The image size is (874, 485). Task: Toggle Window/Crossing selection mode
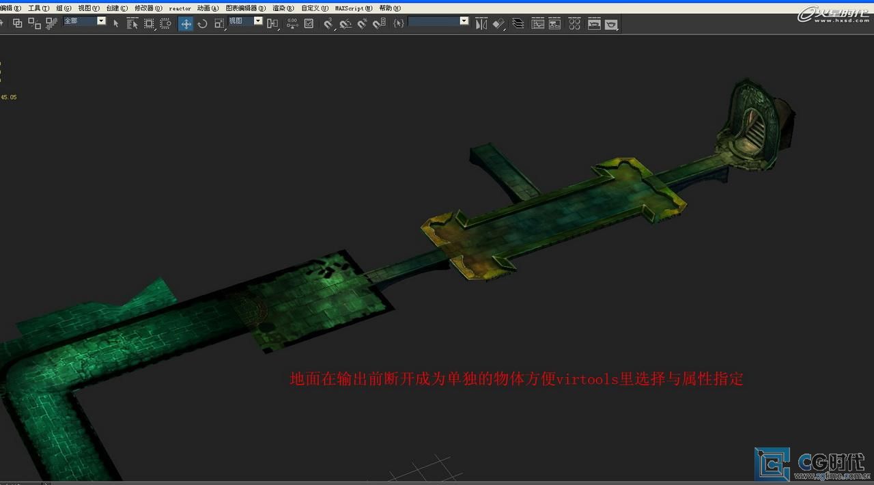coord(165,23)
